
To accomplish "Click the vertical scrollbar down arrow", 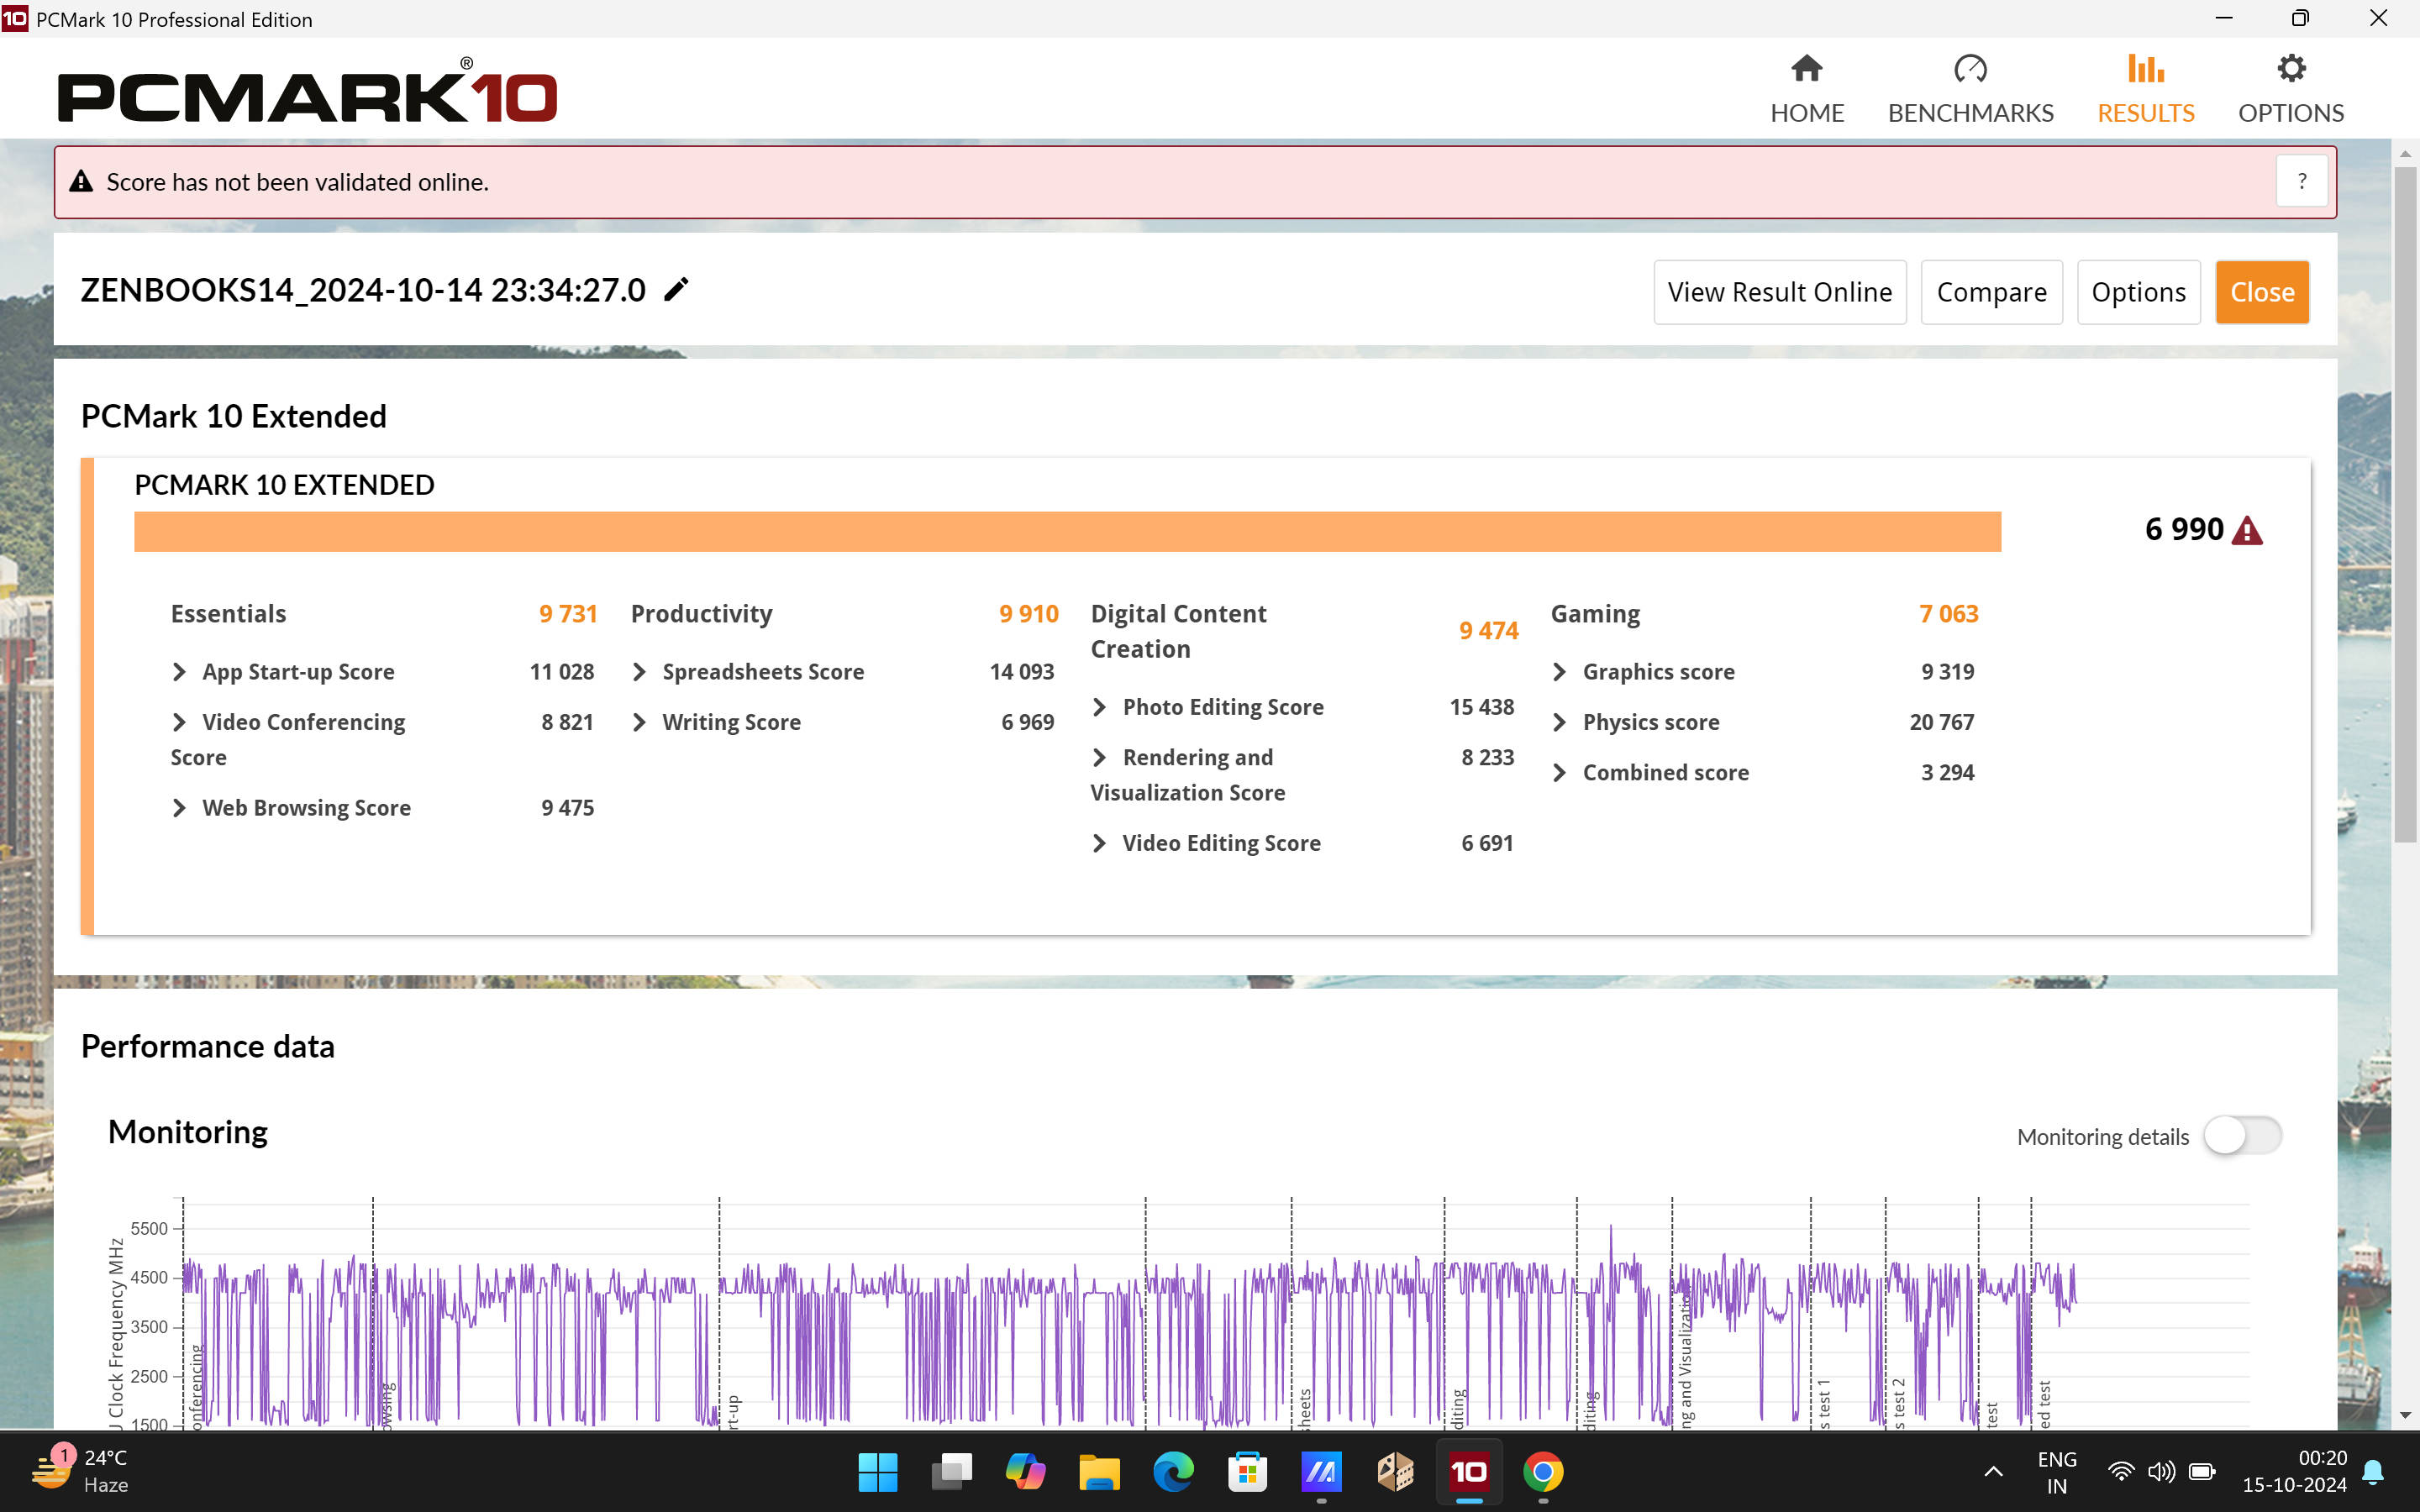I will (2404, 1416).
